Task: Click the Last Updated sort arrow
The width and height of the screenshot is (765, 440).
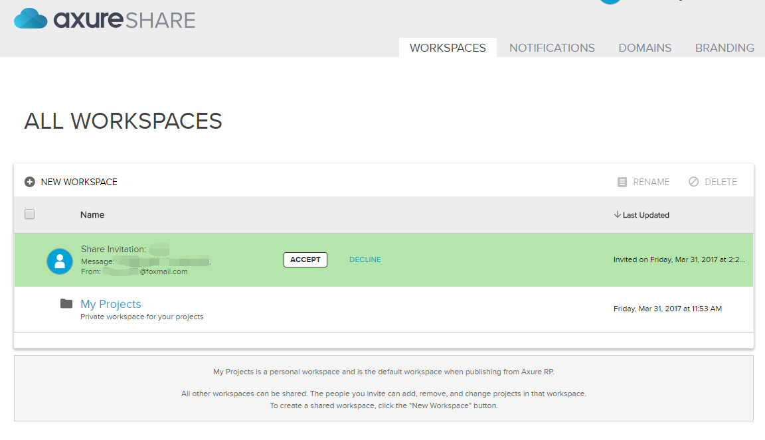Action: (x=617, y=214)
